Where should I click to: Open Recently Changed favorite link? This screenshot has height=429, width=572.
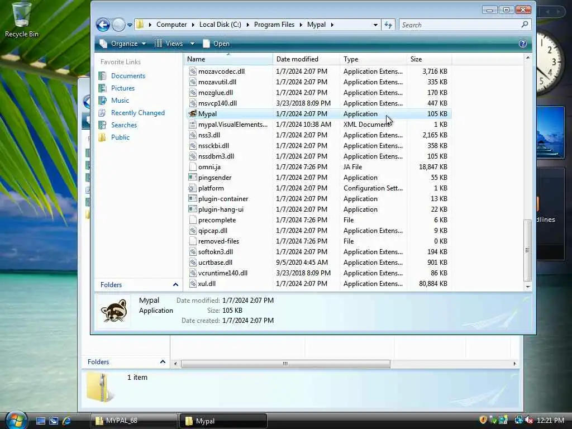(138, 113)
